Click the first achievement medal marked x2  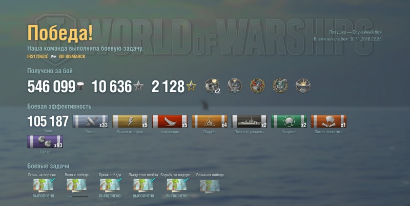click(x=212, y=86)
